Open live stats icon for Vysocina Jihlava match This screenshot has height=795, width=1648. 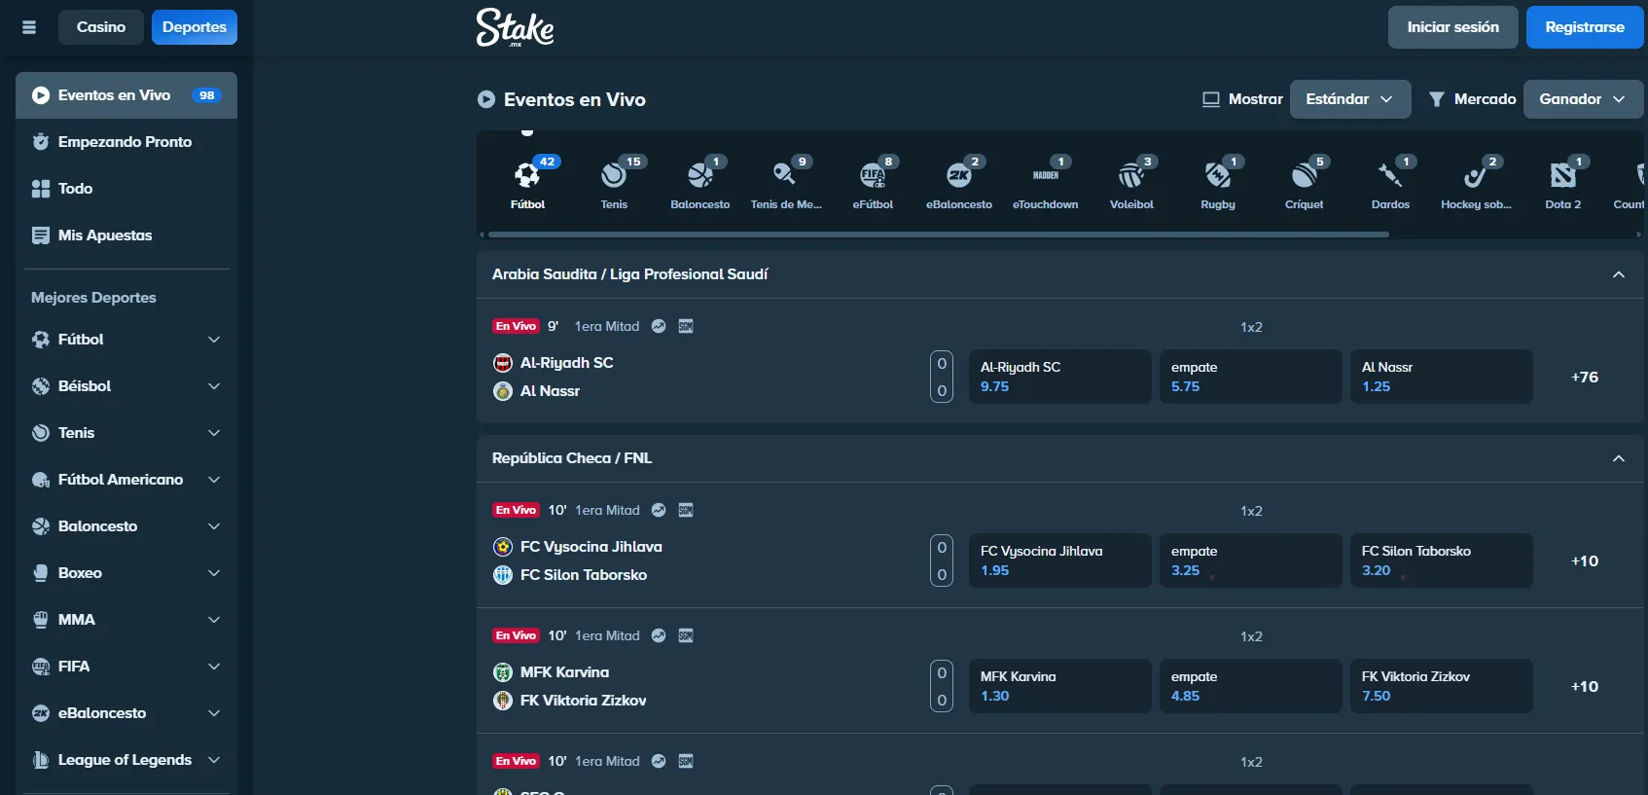pos(659,510)
